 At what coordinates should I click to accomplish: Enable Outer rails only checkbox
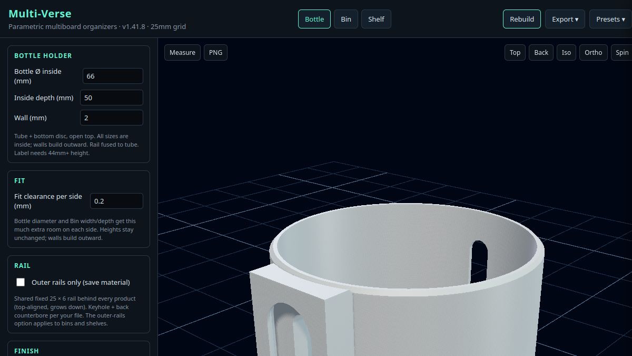[21, 282]
